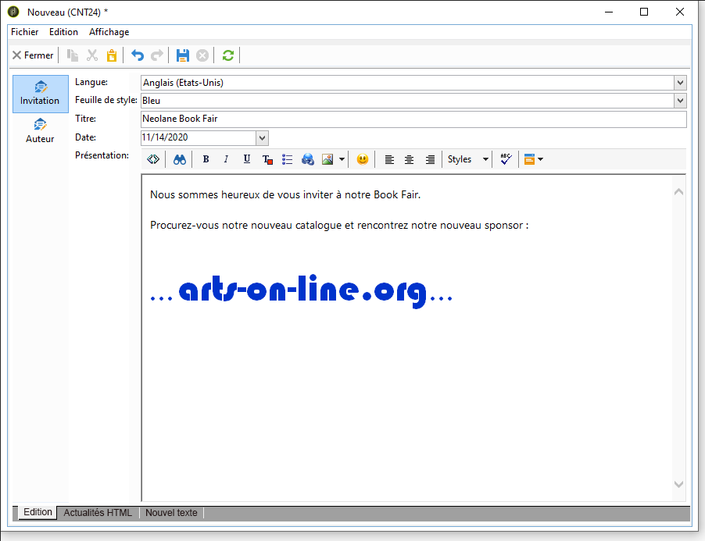
Task: Click the smiley emoticon icon
Action: tap(363, 159)
